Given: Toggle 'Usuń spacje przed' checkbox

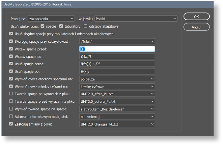Looking at the screenshot, I should [11, 64].
